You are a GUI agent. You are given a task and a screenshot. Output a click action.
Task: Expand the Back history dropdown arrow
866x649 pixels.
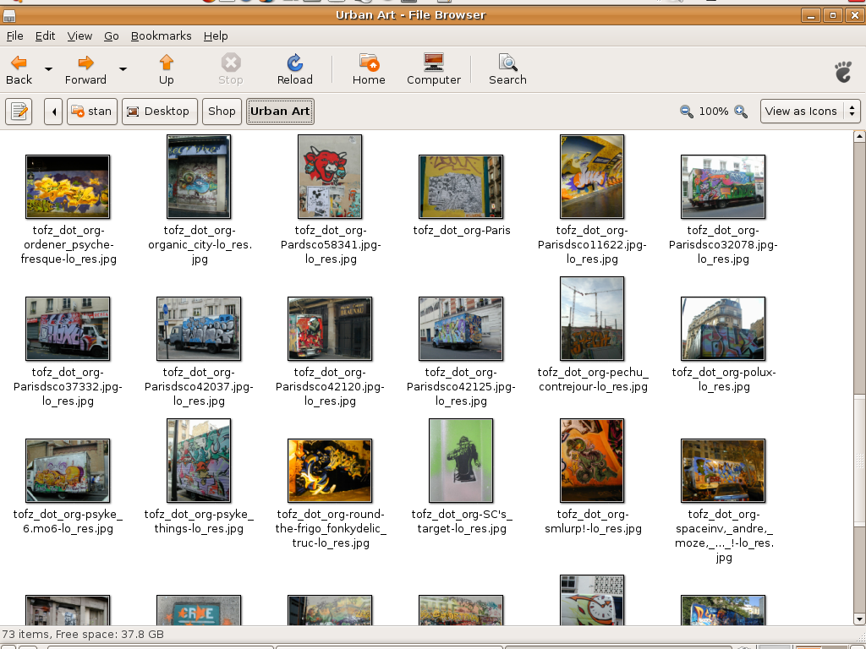[48, 69]
